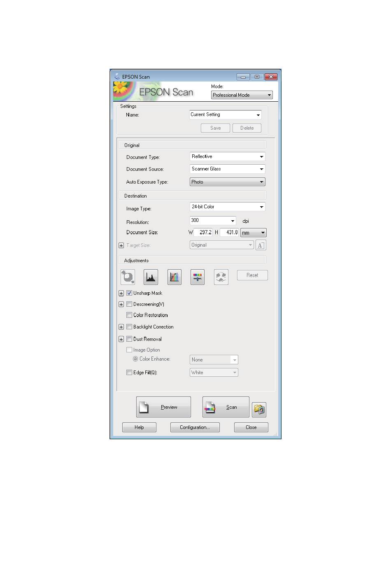Open the document size units dropdown (mm)
Screen dimensions: 391x564
pyautogui.click(x=253, y=233)
